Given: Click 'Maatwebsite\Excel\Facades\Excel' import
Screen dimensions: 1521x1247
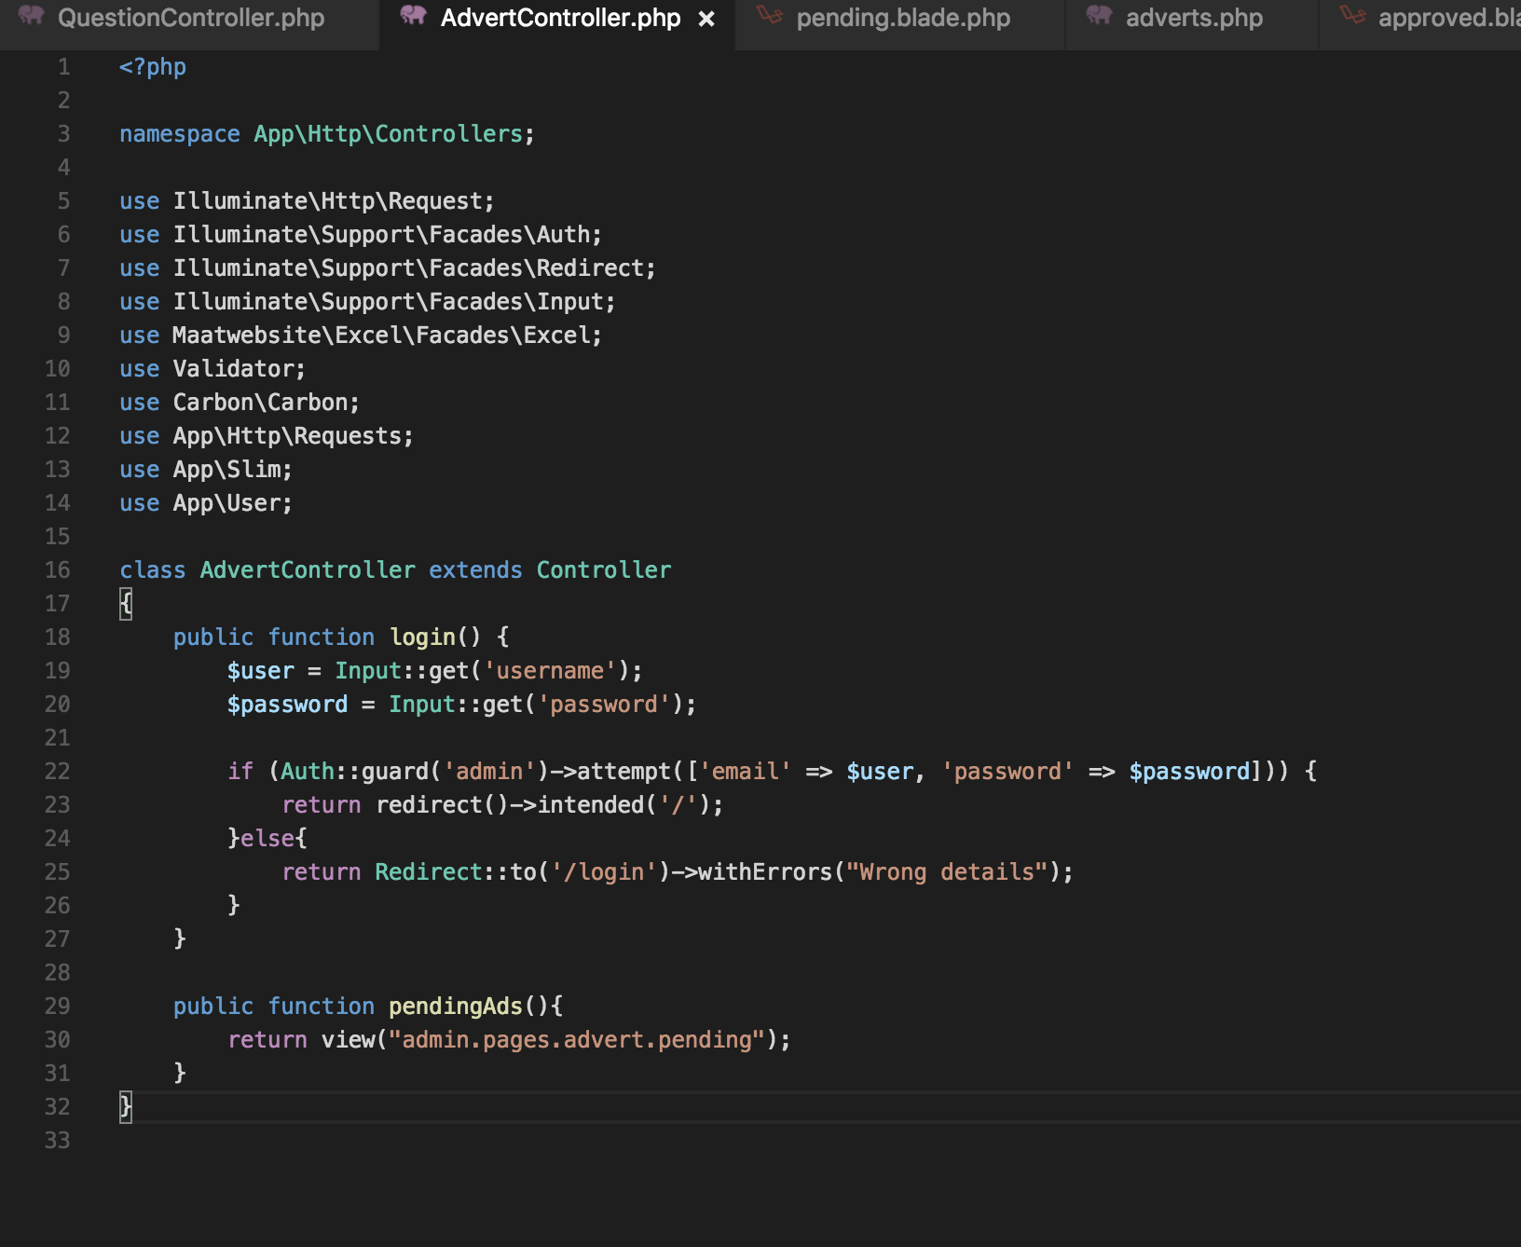Looking at the screenshot, I should pyautogui.click(x=381, y=336).
